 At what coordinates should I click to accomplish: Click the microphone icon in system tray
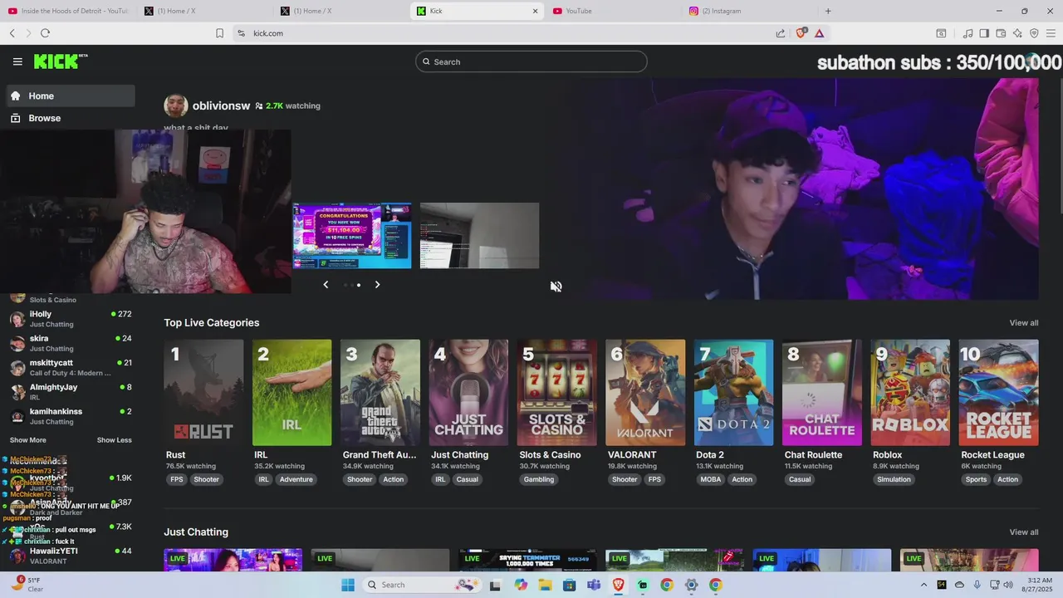pos(977,585)
